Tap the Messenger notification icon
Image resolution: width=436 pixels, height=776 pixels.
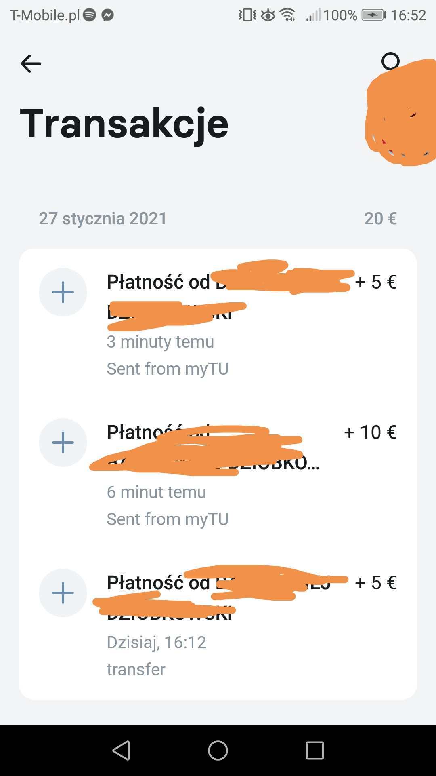pos(107,15)
